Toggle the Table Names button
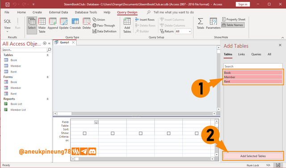 click(233, 25)
